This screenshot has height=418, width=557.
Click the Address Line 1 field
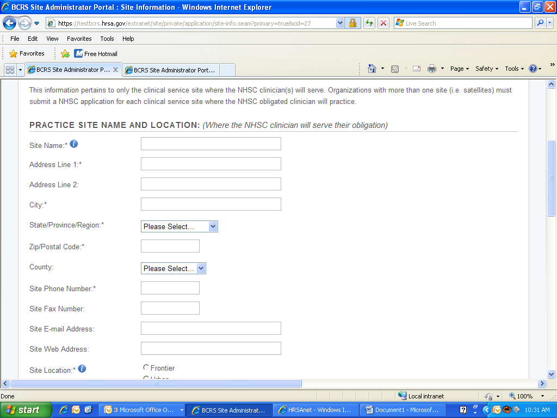211,164
